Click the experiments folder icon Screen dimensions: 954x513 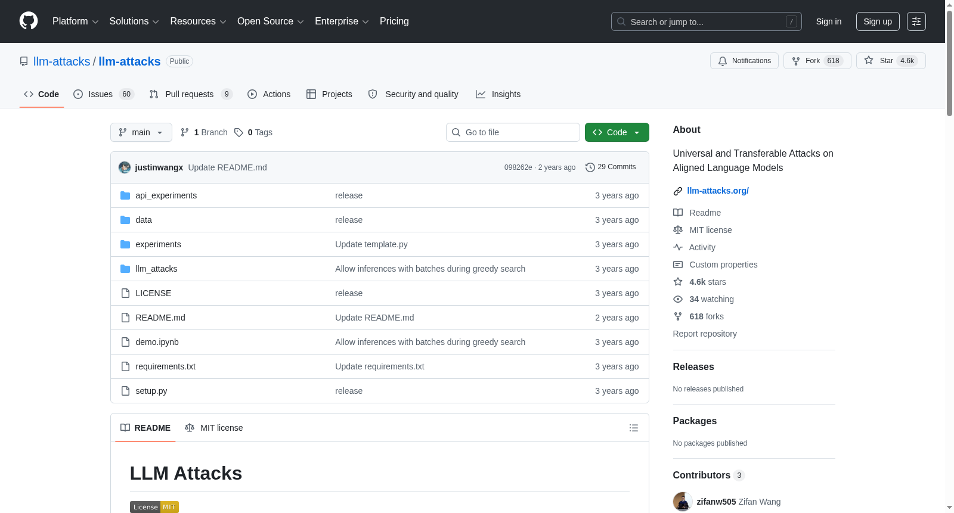[x=125, y=244]
